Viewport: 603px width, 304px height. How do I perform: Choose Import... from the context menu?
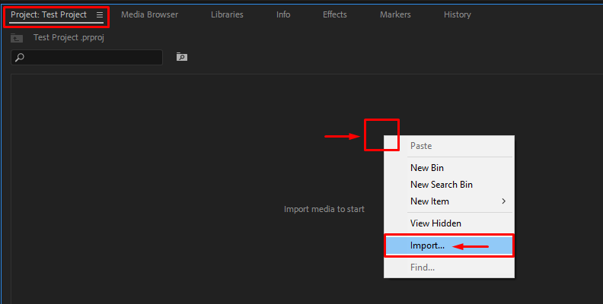point(427,245)
